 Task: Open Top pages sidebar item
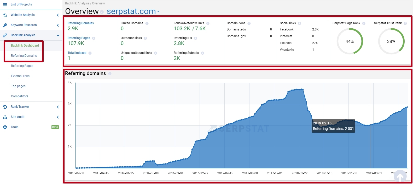coord(18,86)
